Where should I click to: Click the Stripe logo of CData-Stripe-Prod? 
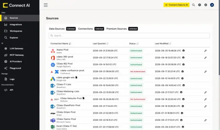pos(53,113)
